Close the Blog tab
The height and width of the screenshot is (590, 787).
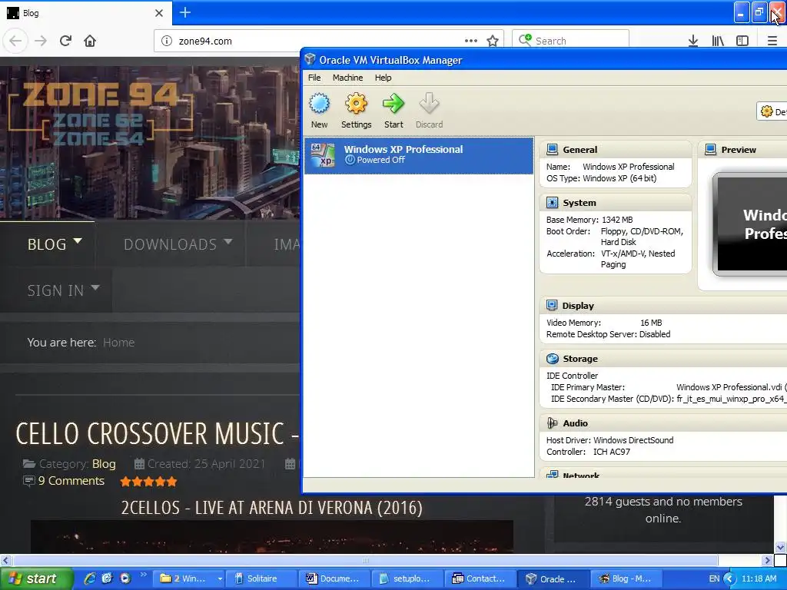click(159, 13)
